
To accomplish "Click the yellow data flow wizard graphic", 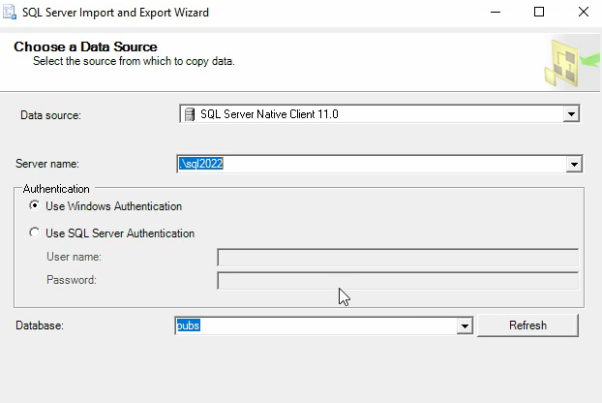I will (571, 63).
